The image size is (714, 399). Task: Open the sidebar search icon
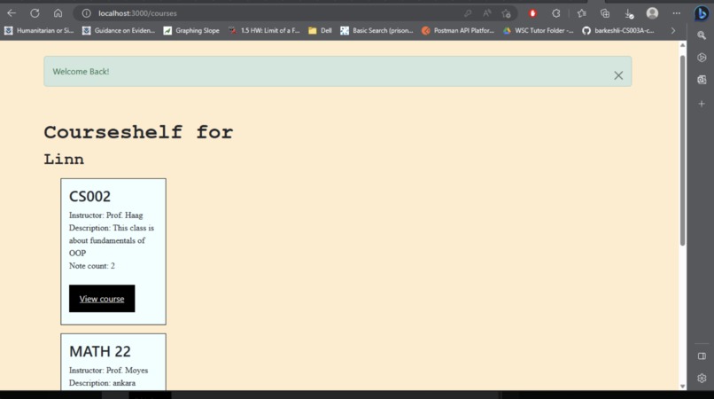pos(702,35)
